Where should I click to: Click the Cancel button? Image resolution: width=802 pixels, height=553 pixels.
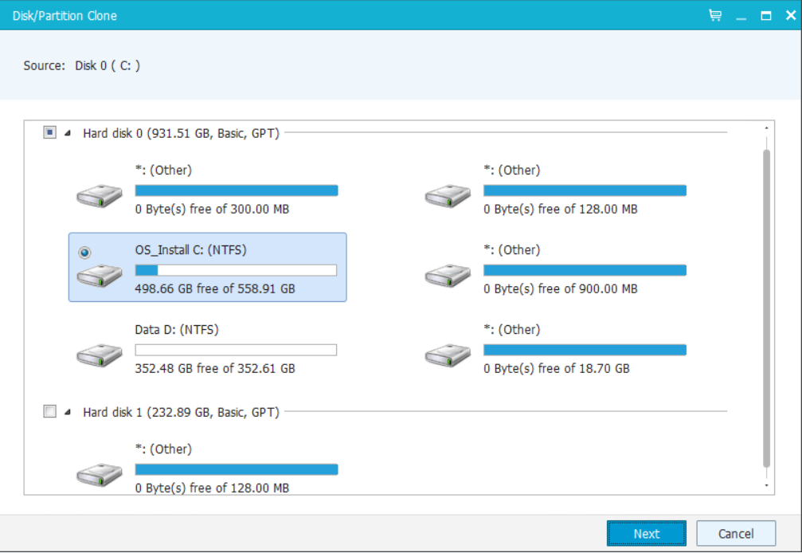(x=736, y=534)
